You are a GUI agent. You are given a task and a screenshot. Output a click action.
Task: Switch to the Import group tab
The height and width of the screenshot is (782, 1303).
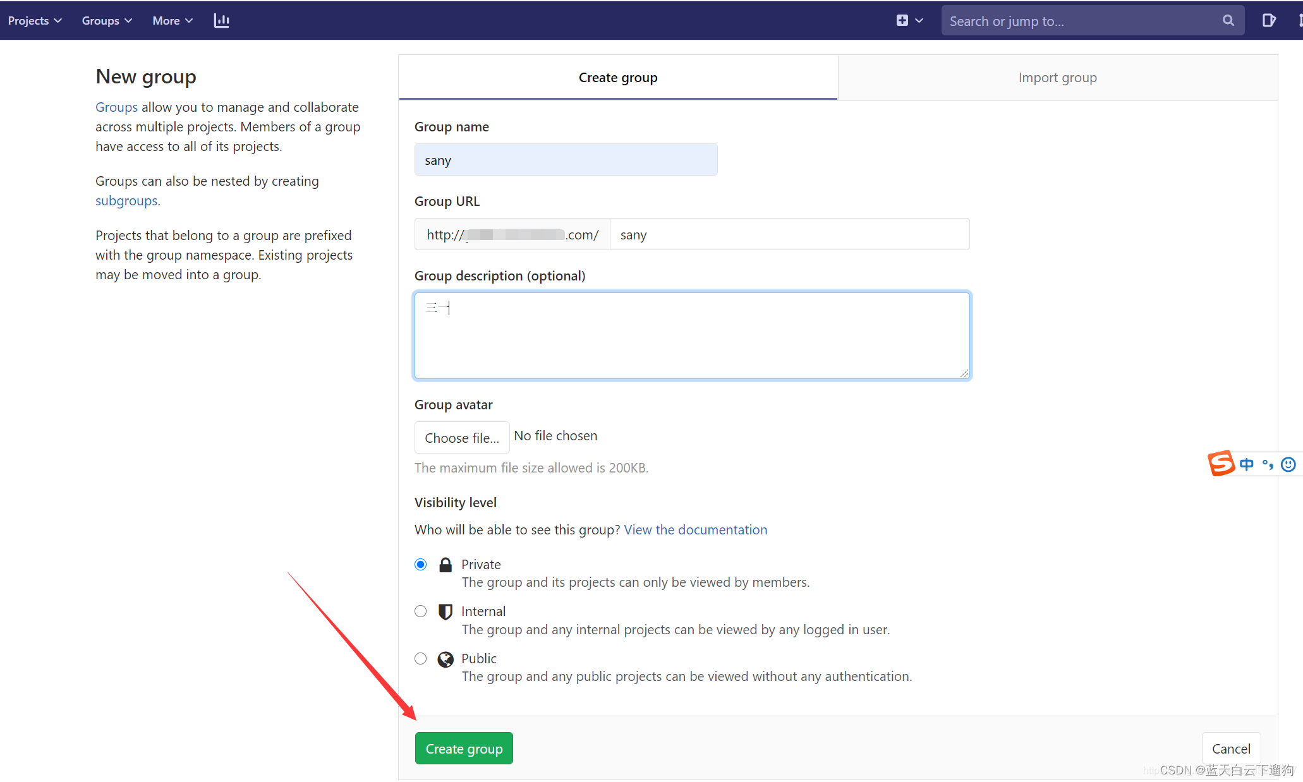pyautogui.click(x=1057, y=78)
